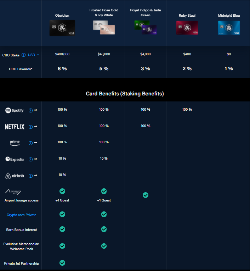Click the Royal Indigo & Jade Green heading
Image resolution: width=250 pixels, height=271 pixels.
pos(145,12)
